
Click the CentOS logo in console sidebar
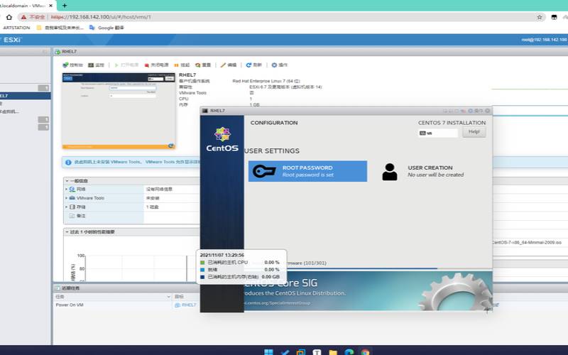(x=222, y=139)
